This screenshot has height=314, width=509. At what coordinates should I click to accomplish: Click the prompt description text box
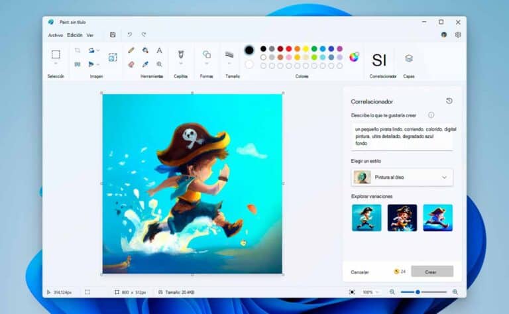coord(402,136)
